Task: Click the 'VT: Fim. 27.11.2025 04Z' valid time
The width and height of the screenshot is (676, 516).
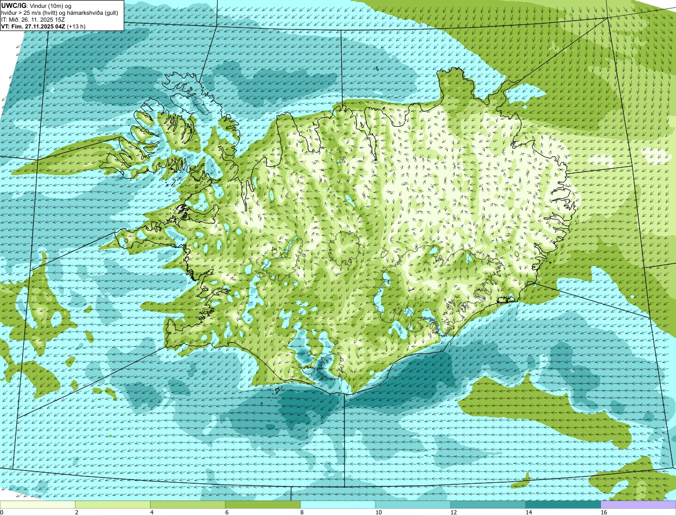Action: (34, 26)
